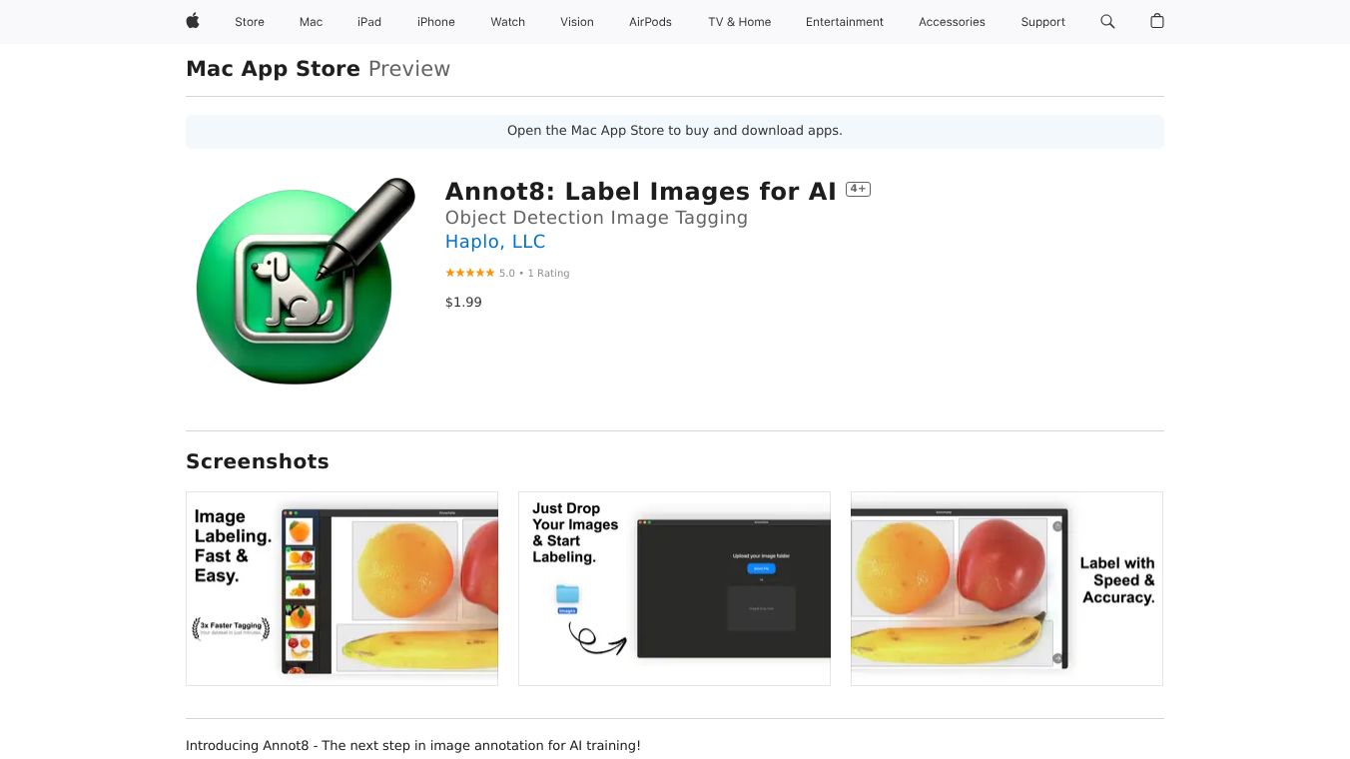Open the shopping bag icon
Viewport: 1350px width, 759px height.
1157,21
